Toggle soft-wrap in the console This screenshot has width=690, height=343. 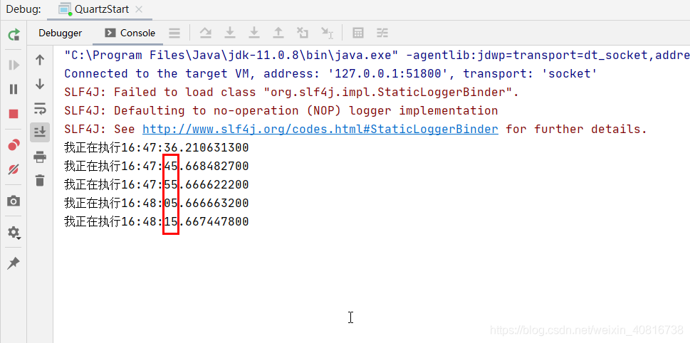pyautogui.click(x=40, y=107)
